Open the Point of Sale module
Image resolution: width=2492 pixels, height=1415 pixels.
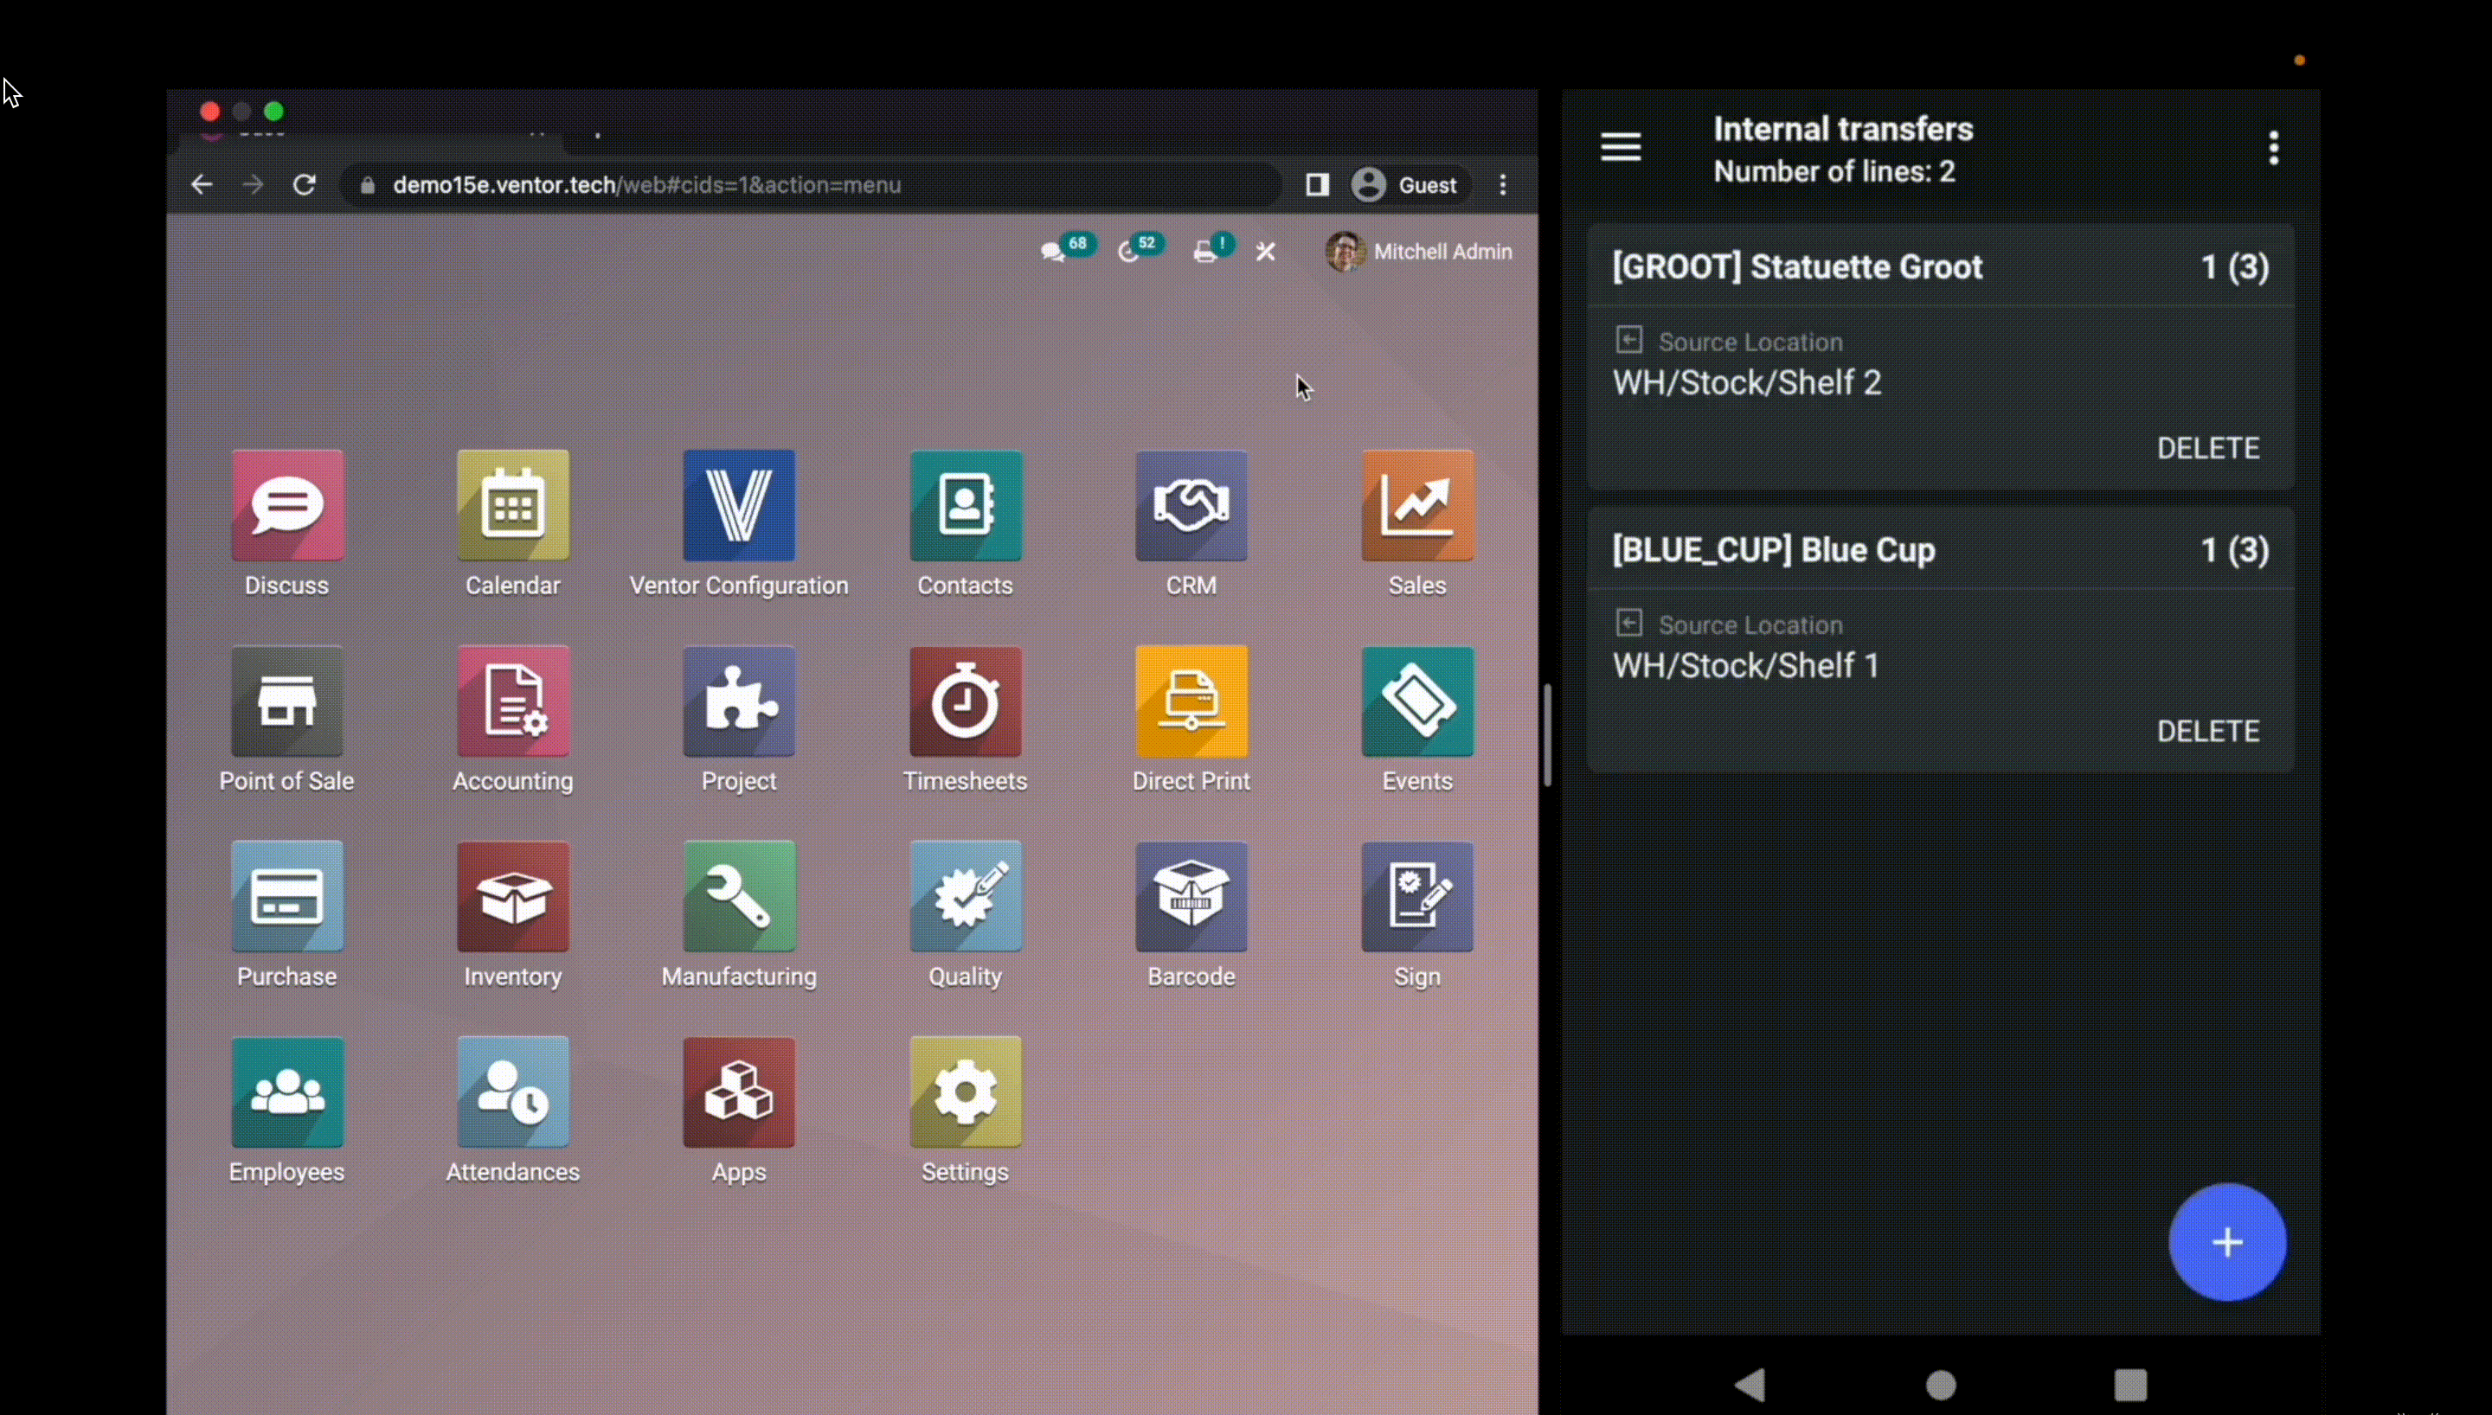click(x=286, y=719)
